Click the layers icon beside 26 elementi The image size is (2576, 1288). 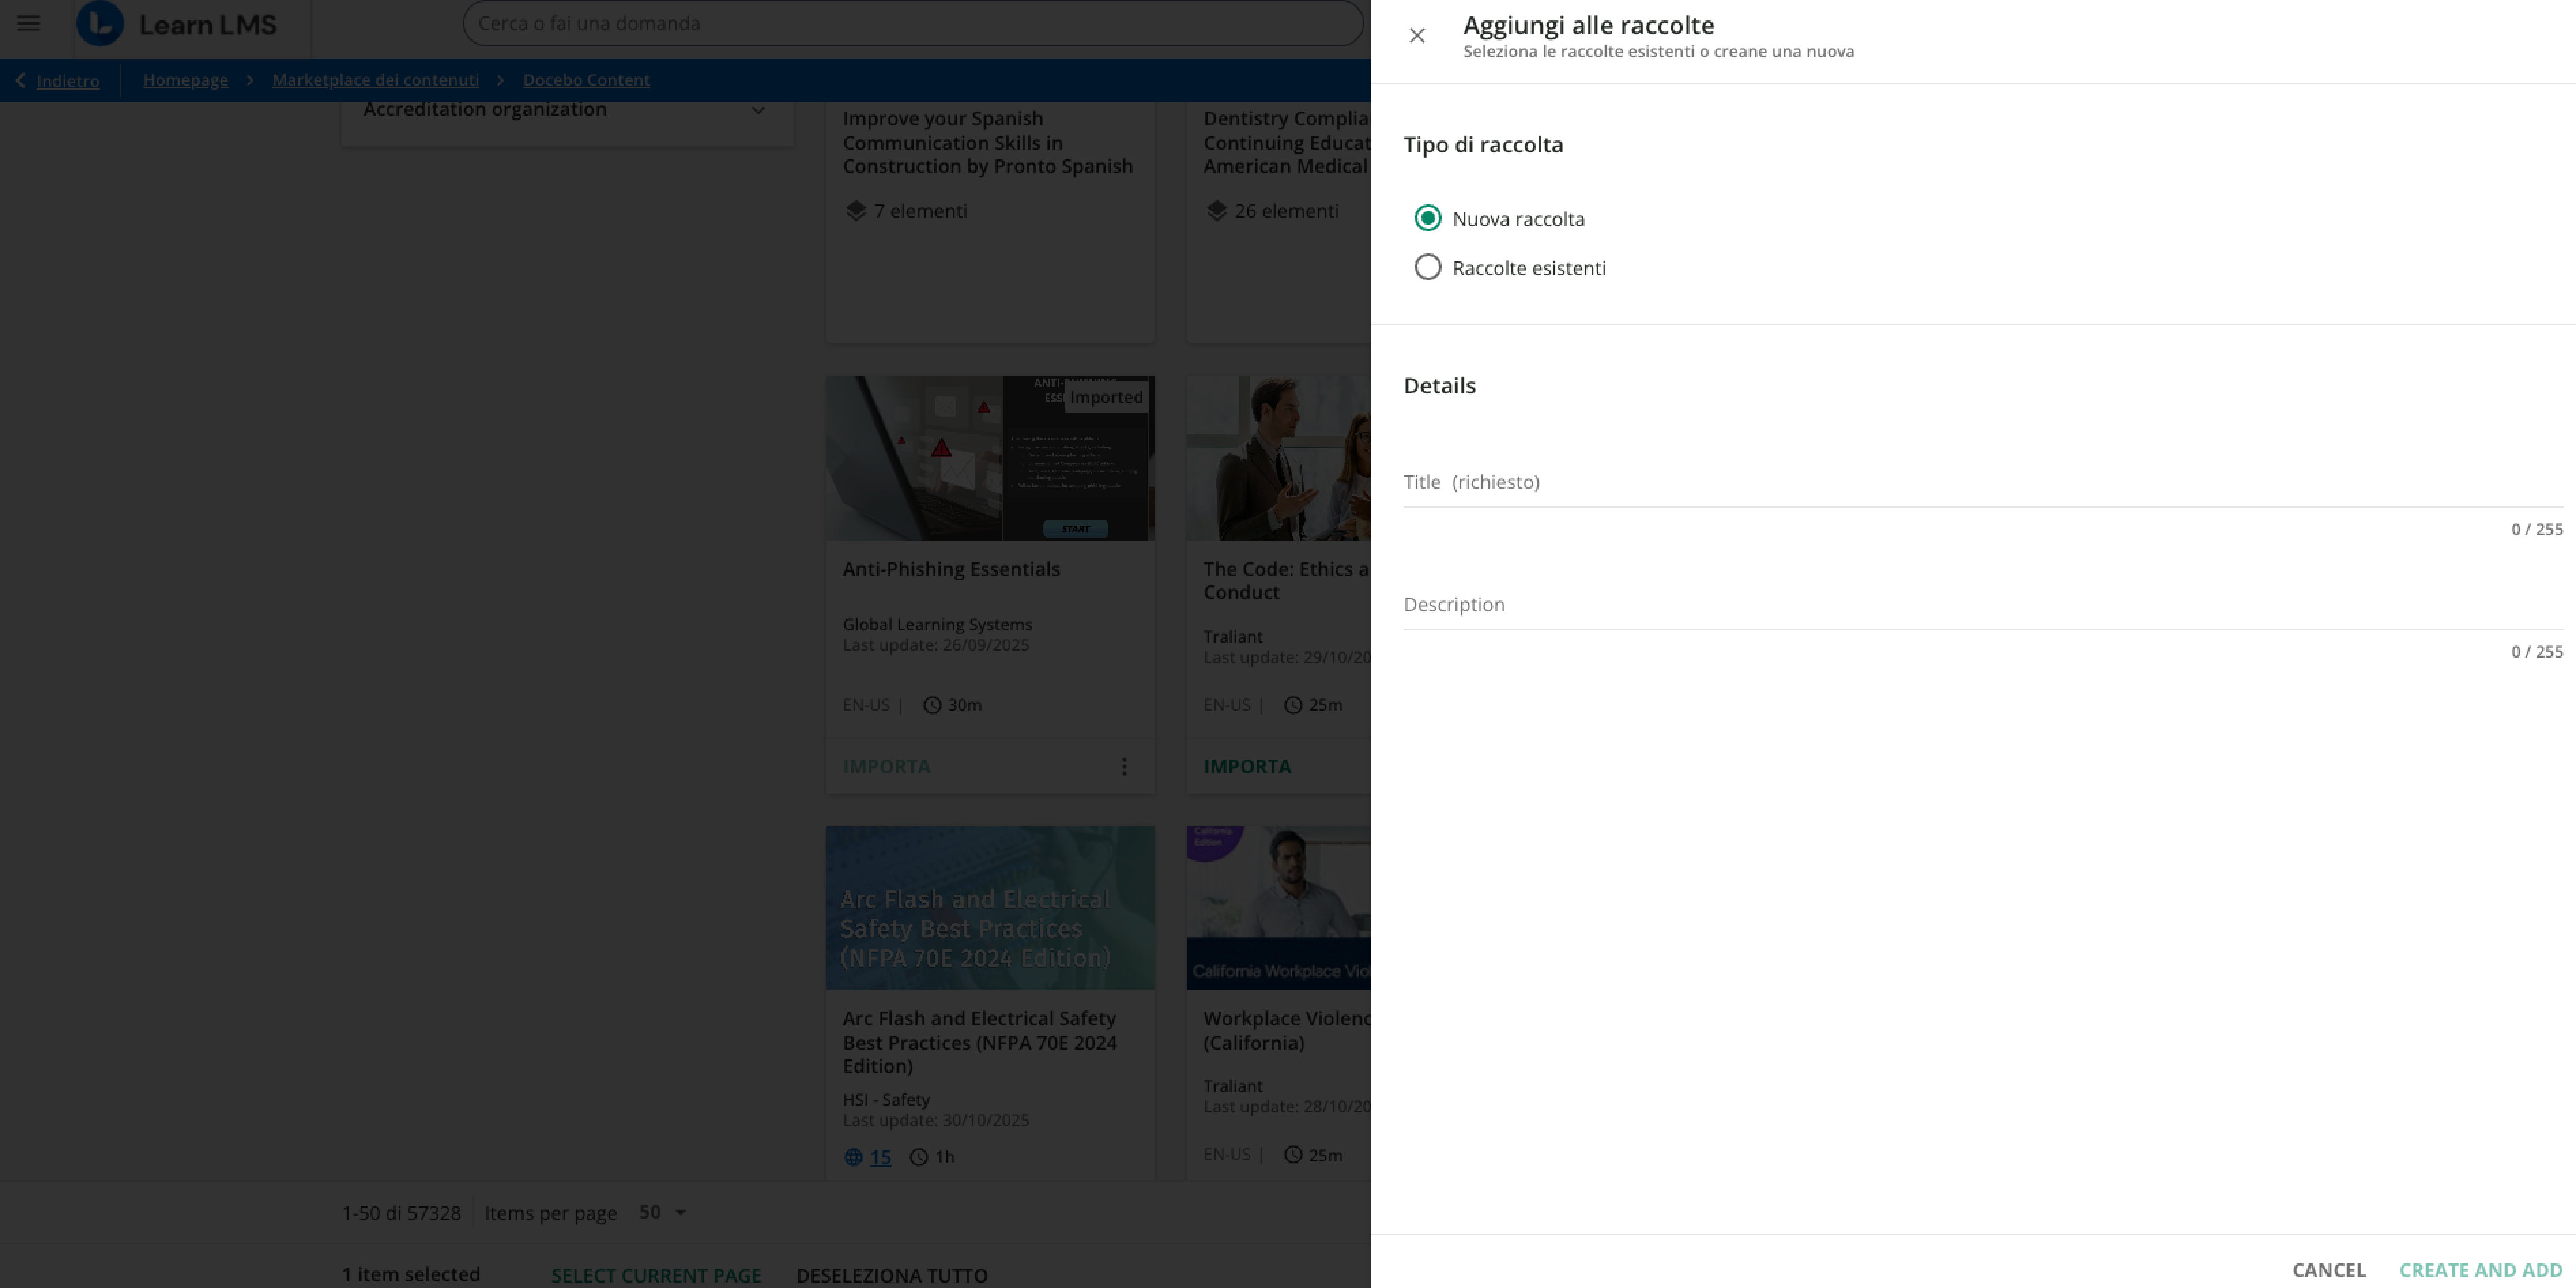(1216, 211)
